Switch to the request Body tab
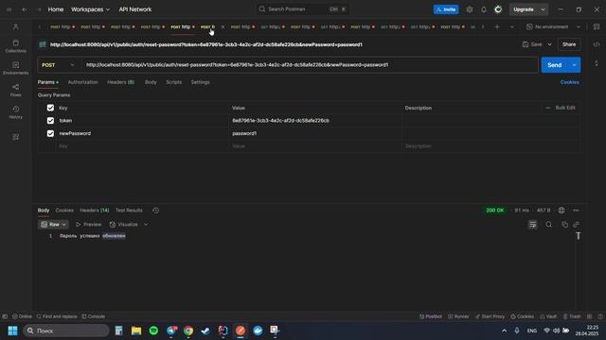 click(x=151, y=82)
